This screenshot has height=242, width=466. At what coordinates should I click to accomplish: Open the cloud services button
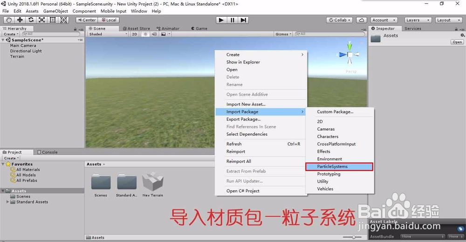click(x=362, y=20)
